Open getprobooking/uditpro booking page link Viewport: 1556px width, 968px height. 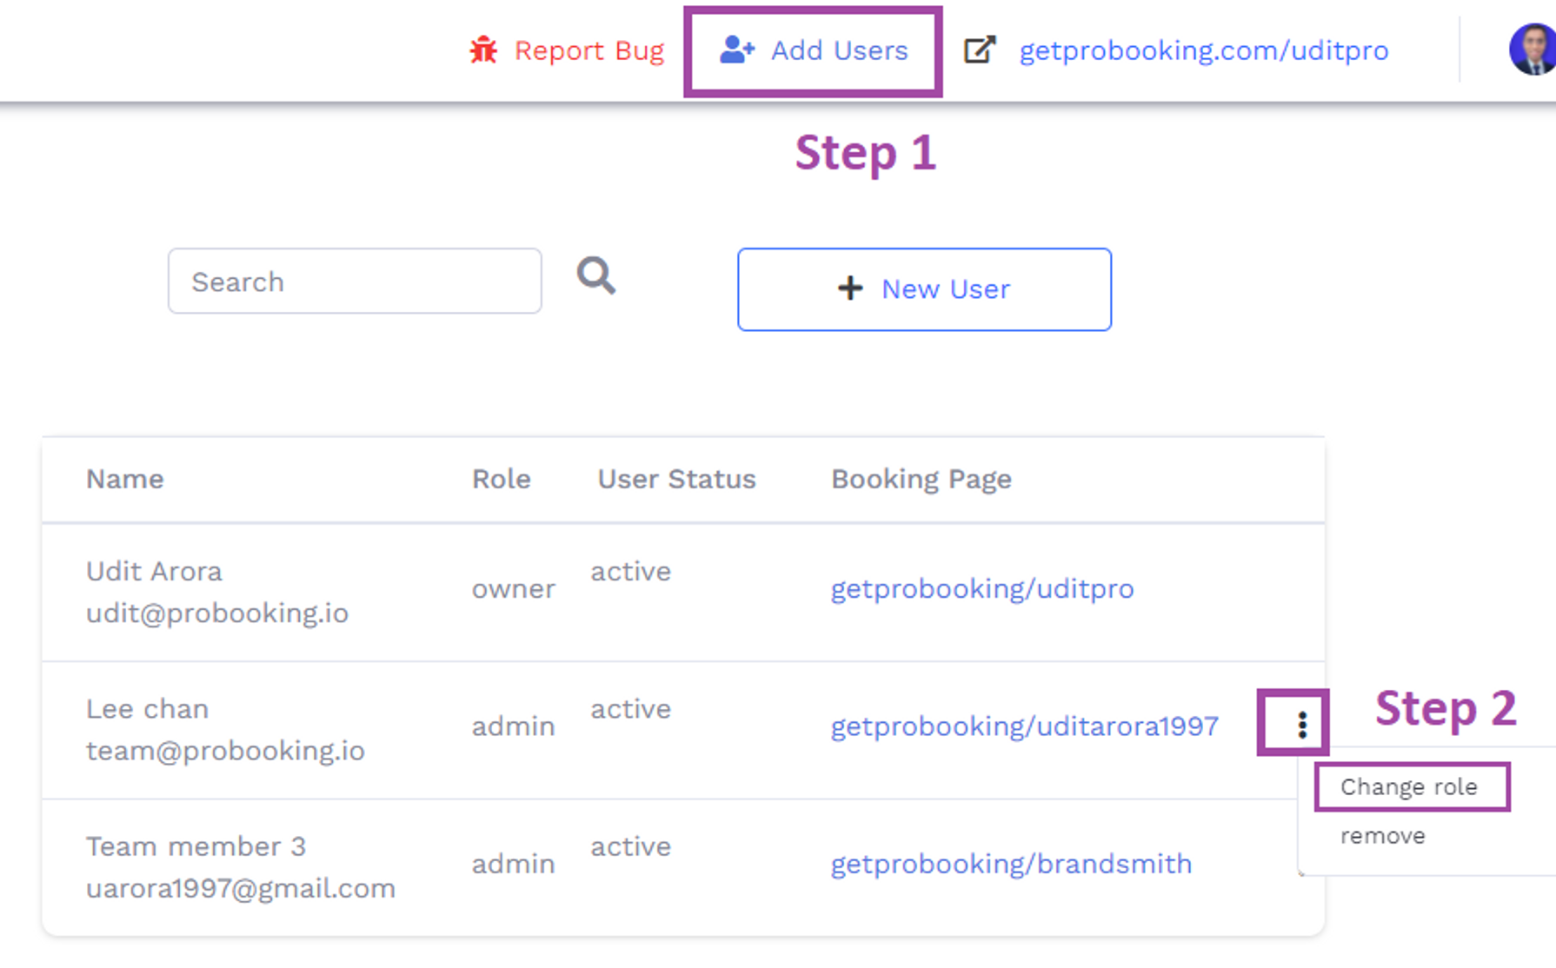click(982, 589)
